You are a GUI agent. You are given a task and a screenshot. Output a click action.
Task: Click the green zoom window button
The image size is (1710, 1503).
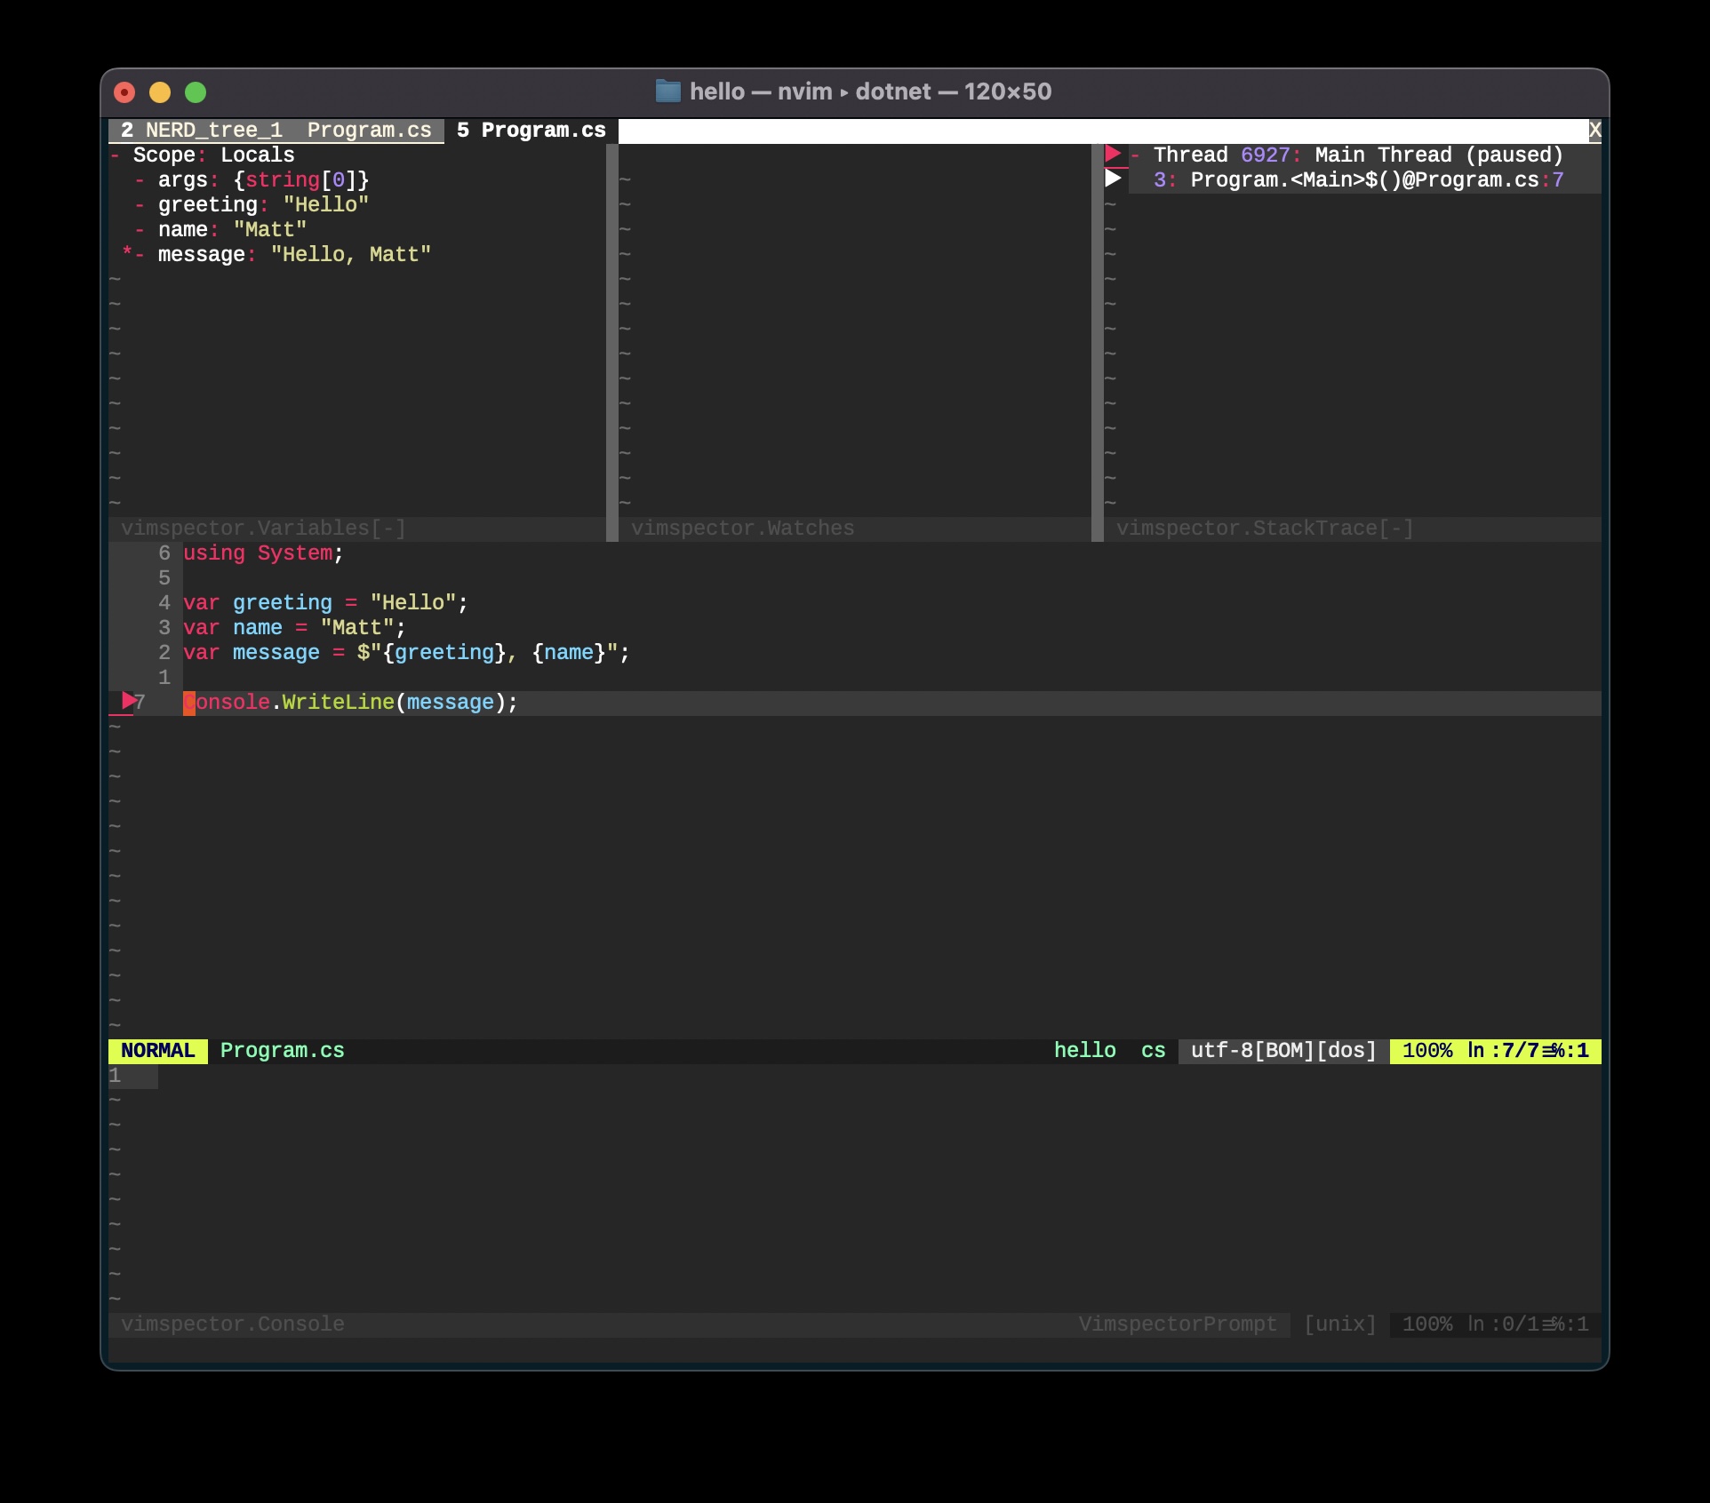tap(196, 92)
